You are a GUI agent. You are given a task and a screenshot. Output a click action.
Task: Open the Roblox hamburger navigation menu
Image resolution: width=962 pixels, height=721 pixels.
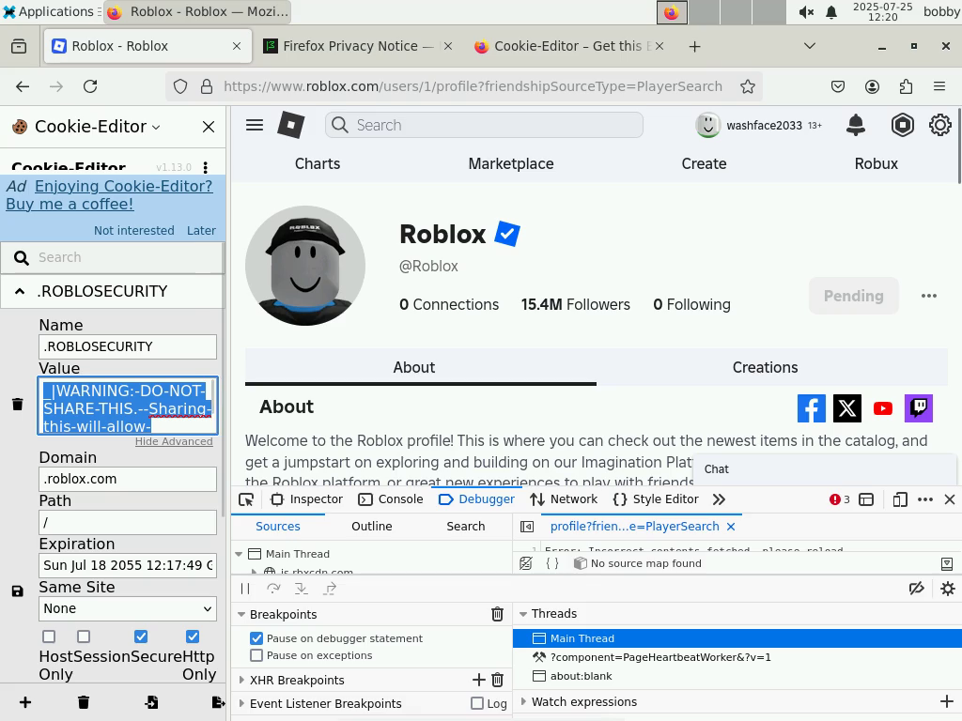tap(255, 125)
